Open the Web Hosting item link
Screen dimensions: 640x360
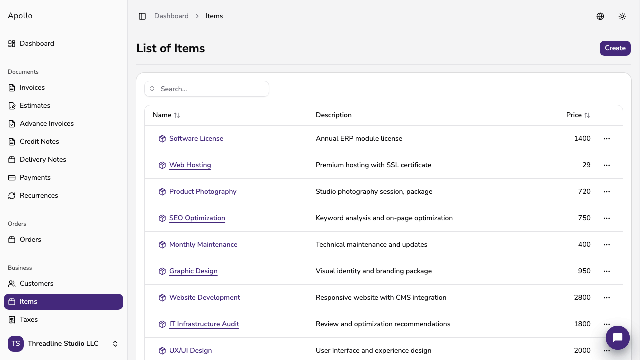click(x=190, y=165)
